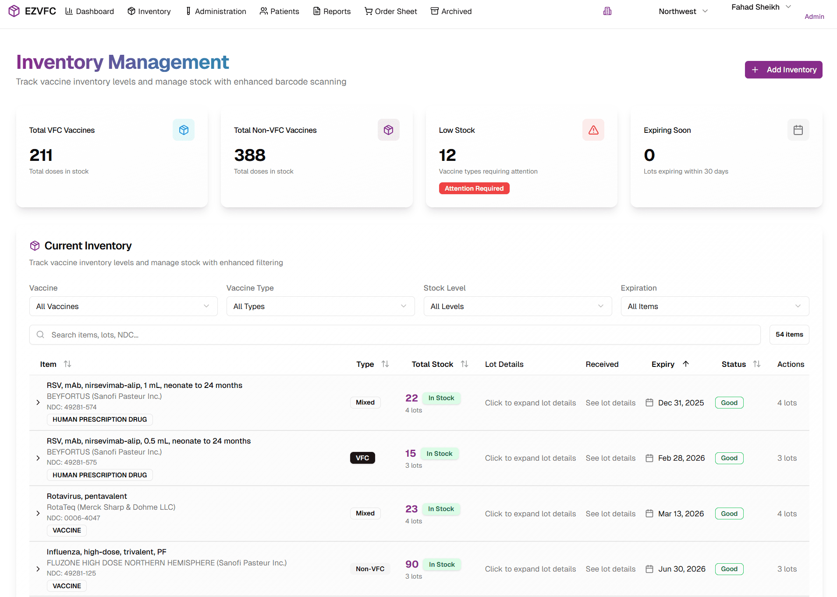This screenshot has width=837, height=597.
Task: Open the All Vaccines dropdown
Action: (123, 306)
